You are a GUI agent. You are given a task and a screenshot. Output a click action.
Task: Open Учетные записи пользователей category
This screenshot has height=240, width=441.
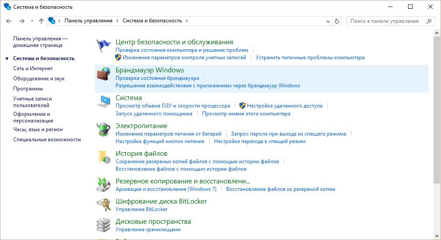[33, 102]
